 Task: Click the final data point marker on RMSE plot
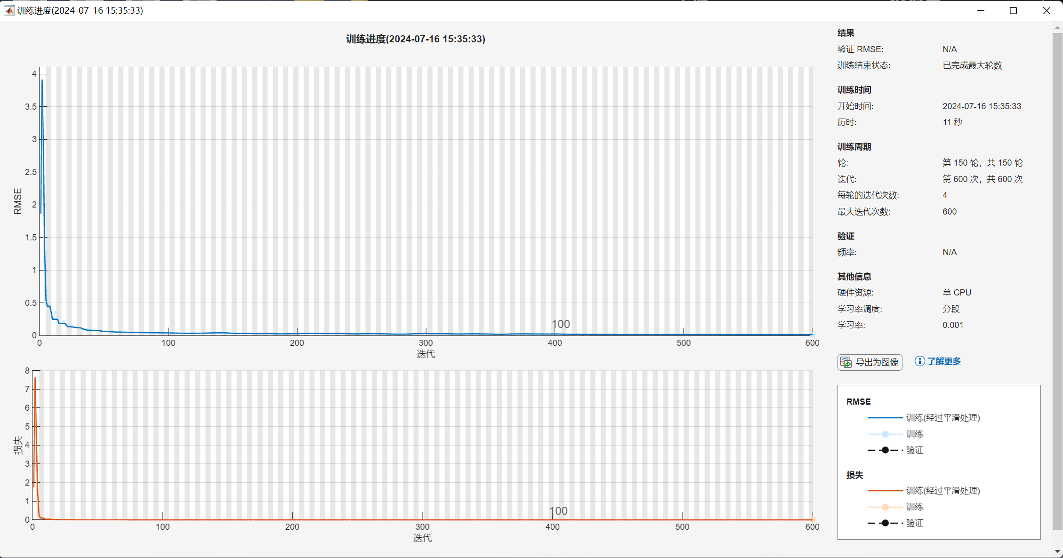813,334
